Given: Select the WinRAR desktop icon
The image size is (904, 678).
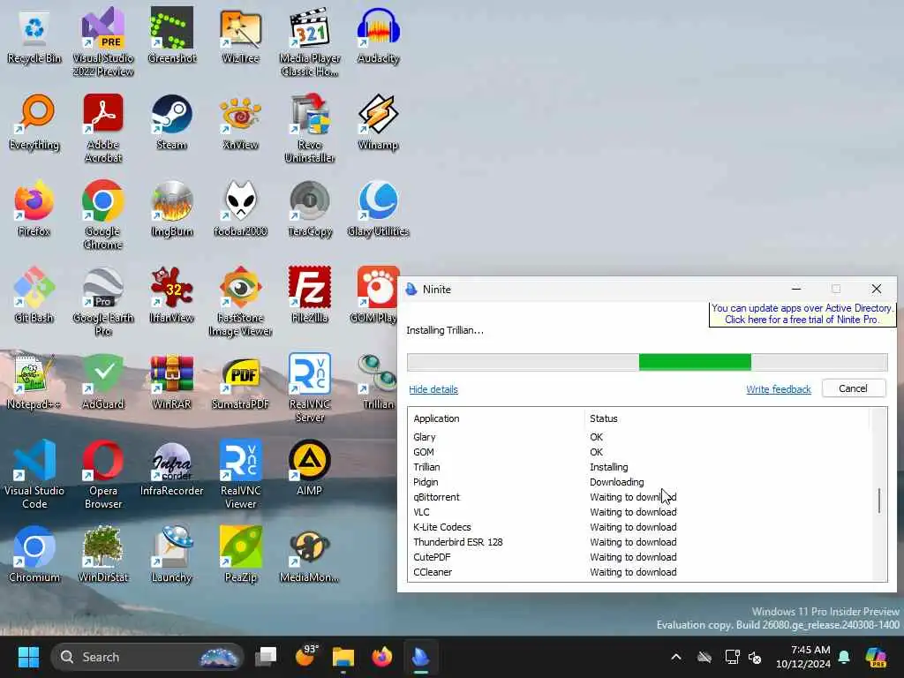Looking at the screenshot, I should [x=172, y=381].
